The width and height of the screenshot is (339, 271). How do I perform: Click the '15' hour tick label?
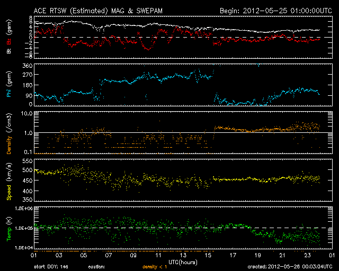point(208,256)
